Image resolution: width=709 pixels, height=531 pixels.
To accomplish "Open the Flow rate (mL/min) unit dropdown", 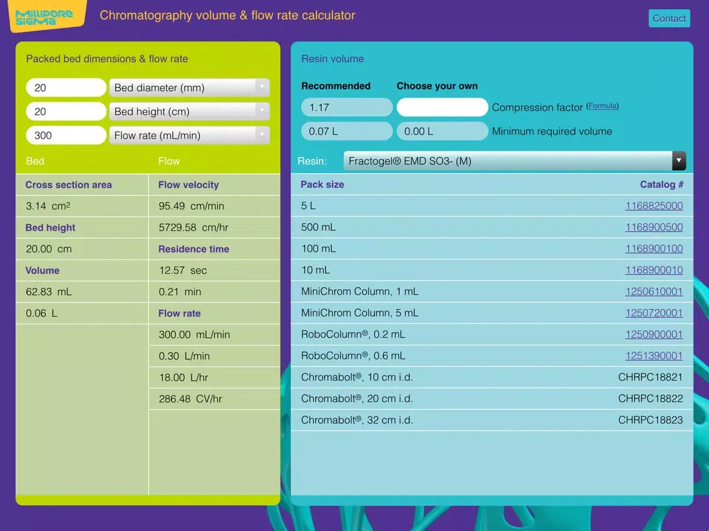I will (x=190, y=135).
